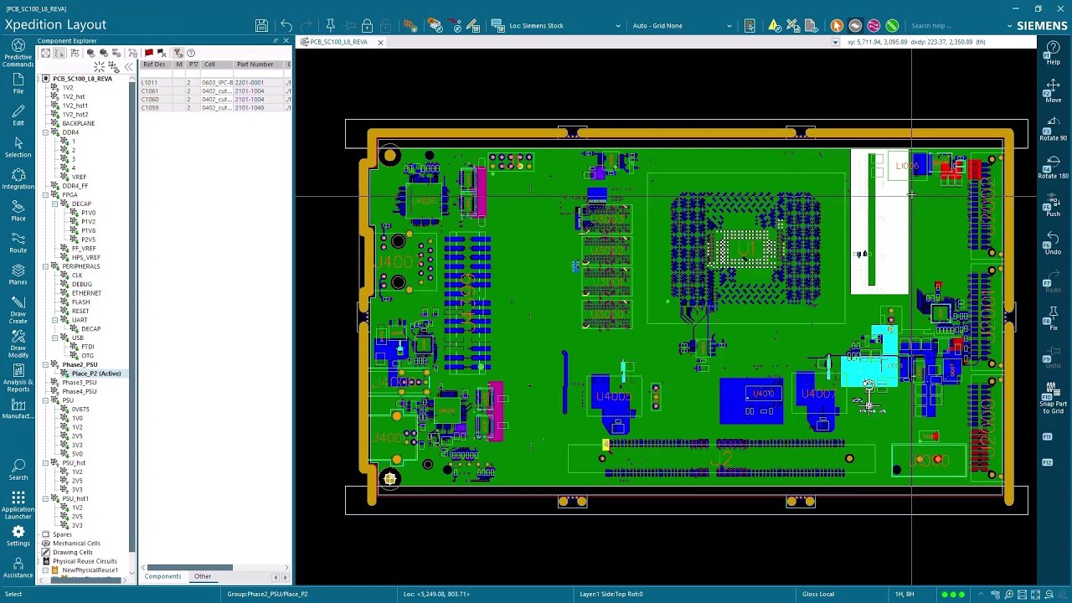Click the Fix action key
The image size is (1072, 603).
point(1053,319)
